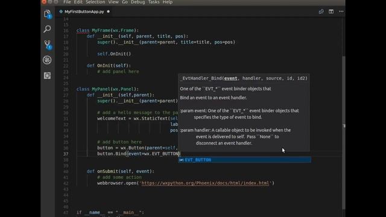Screen dimensions: 386x217
Task: Click the ':param handler:' text in the tooltip
Action: tap(195, 130)
